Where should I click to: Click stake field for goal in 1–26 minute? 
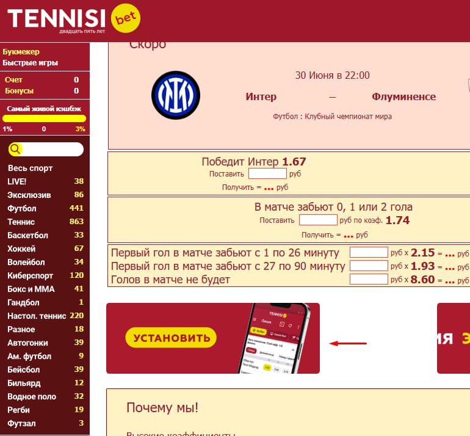coord(369,252)
